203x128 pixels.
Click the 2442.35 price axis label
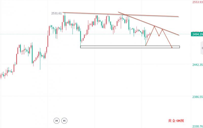click(197, 65)
